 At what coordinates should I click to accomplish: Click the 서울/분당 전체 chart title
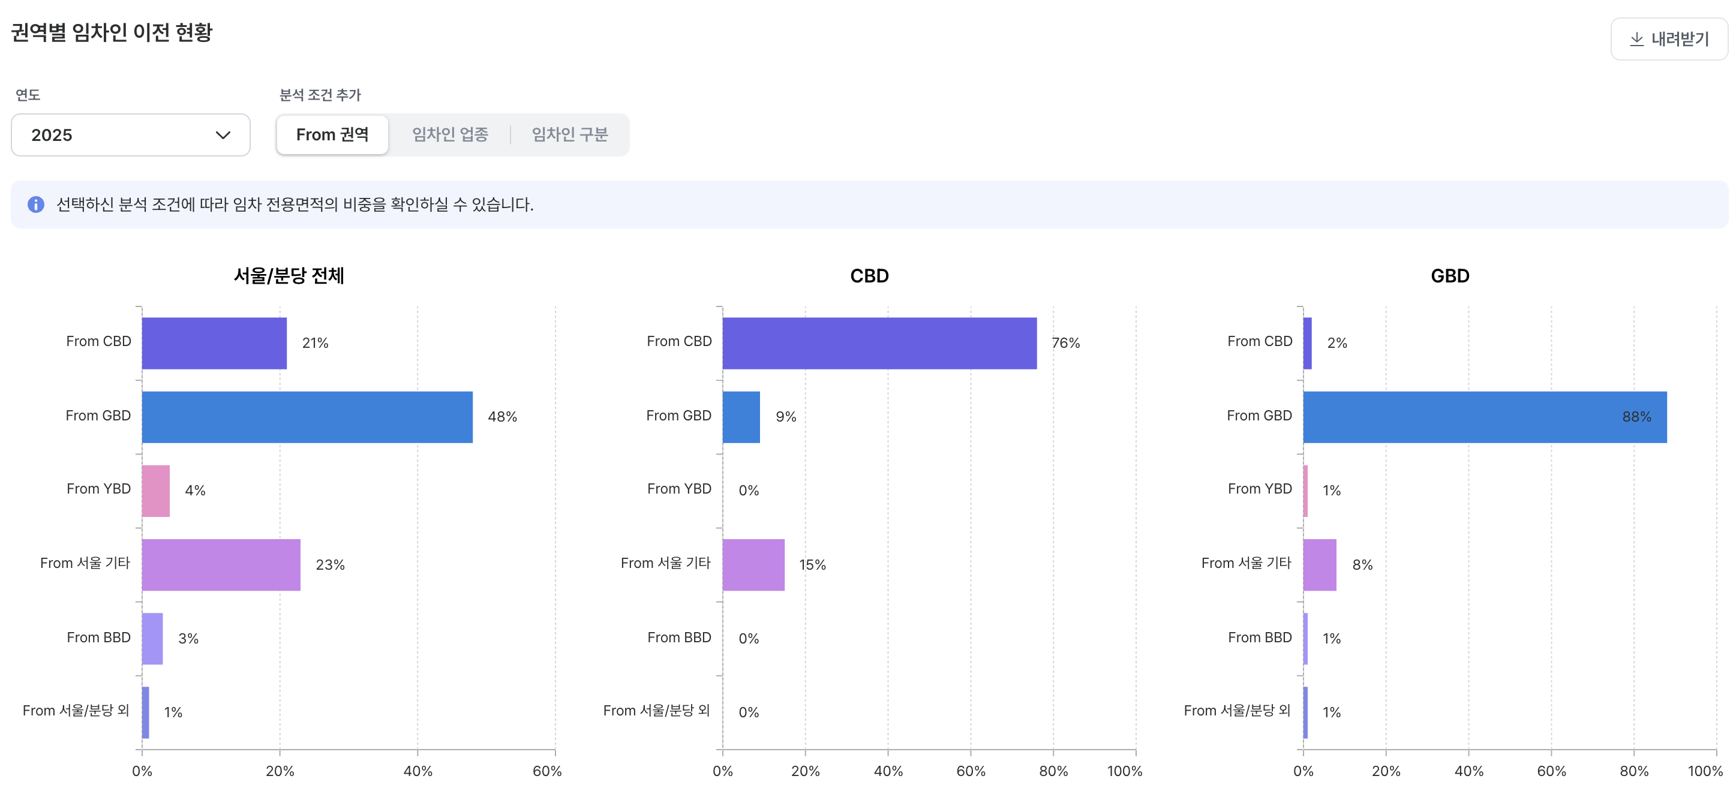[x=289, y=276]
